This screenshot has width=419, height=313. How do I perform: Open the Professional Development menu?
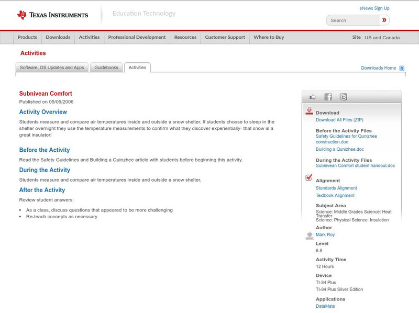[136, 37]
